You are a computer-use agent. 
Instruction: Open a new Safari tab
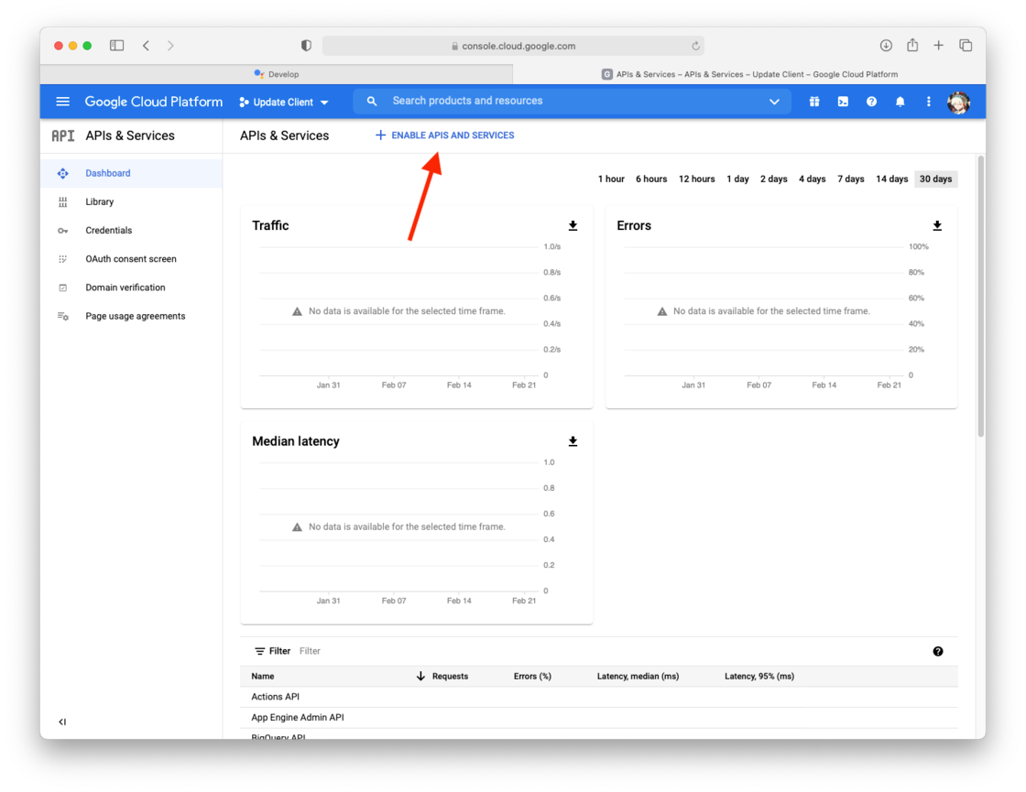[938, 45]
